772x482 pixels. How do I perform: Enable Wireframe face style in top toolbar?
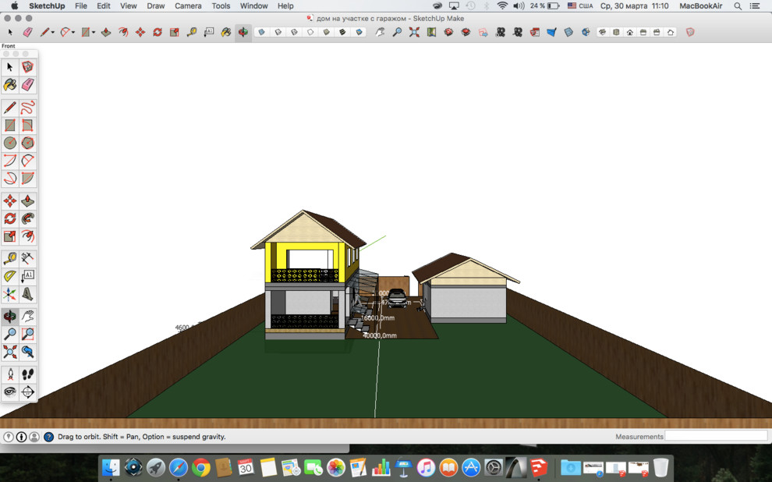(294, 33)
